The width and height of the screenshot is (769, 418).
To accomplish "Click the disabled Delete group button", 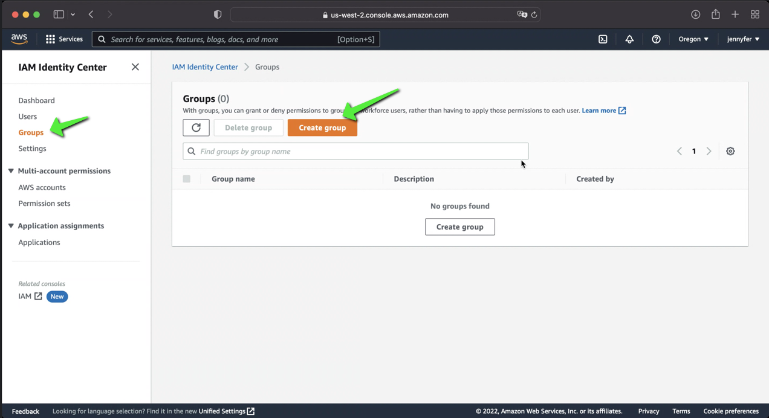I will pyautogui.click(x=248, y=127).
